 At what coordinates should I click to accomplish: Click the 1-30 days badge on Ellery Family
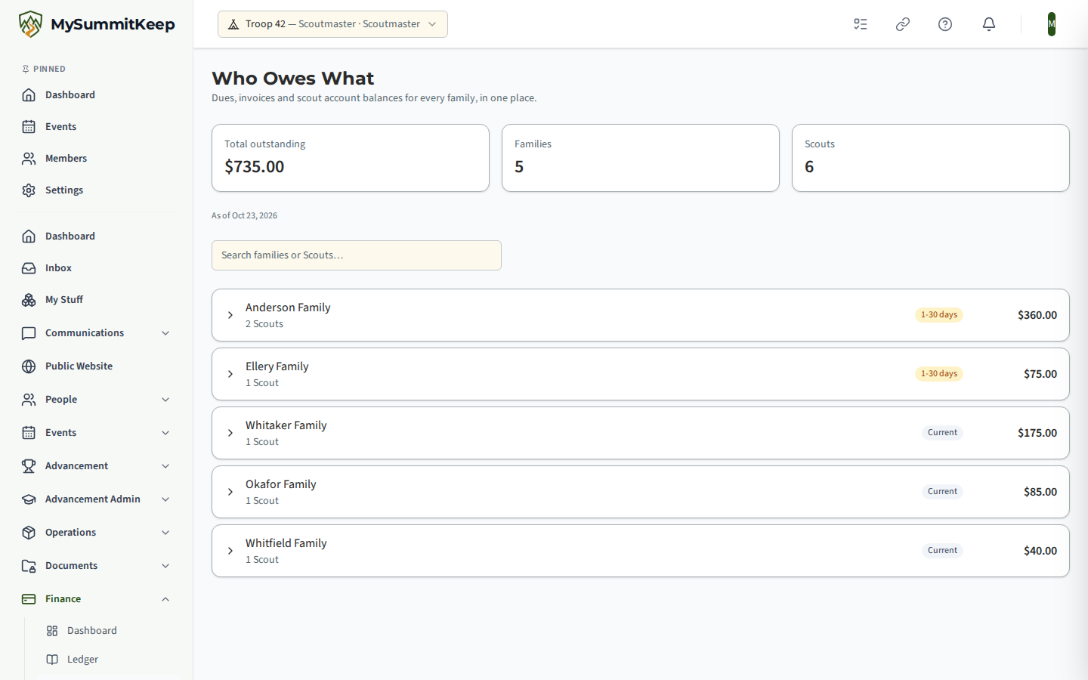pyautogui.click(x=939, y=374)
